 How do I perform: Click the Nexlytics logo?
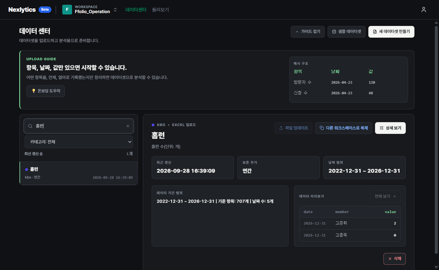click(22, 9)
